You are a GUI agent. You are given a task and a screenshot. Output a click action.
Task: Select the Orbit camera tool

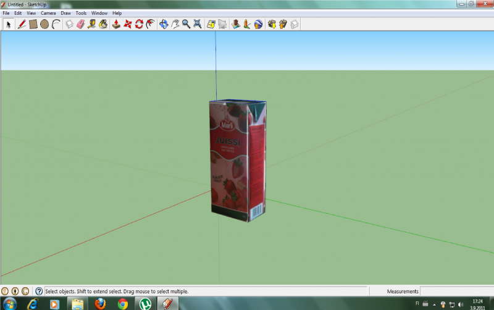(164, 24)
